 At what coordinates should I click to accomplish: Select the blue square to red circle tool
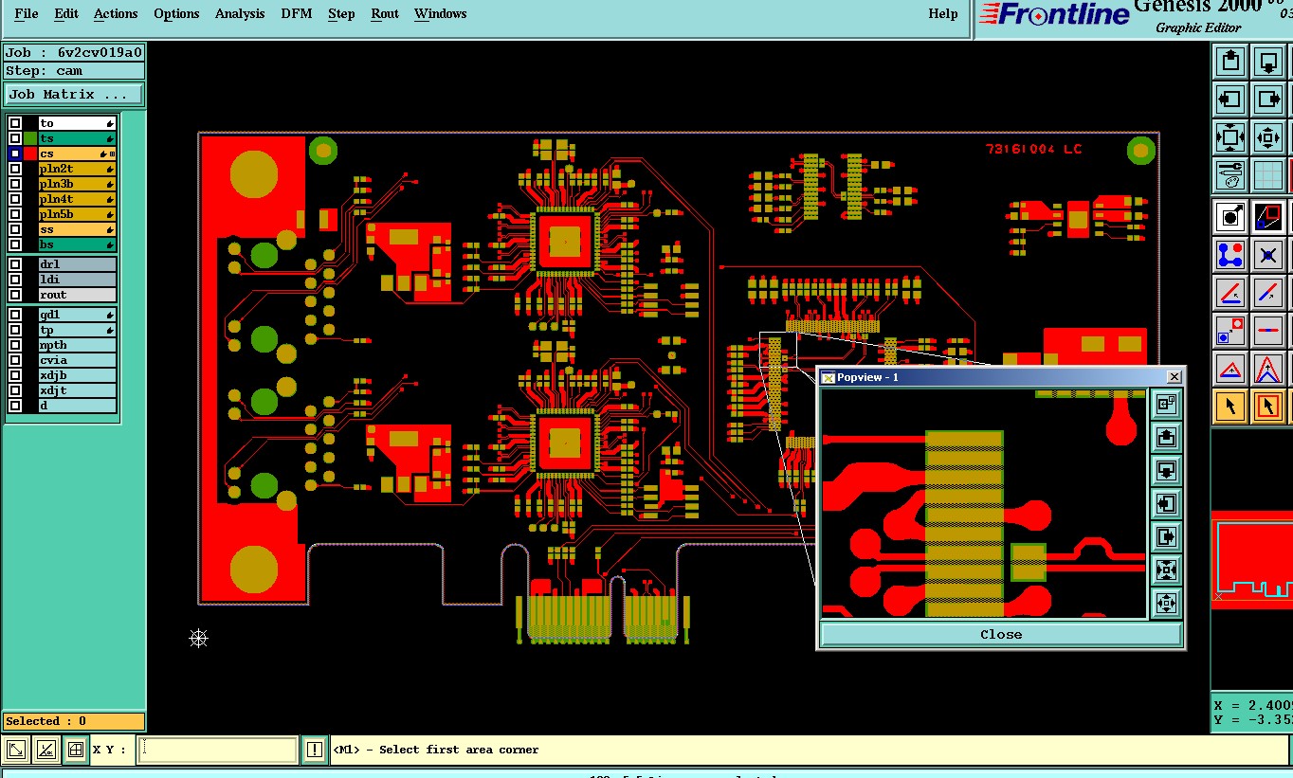(x=1230, y=331)
